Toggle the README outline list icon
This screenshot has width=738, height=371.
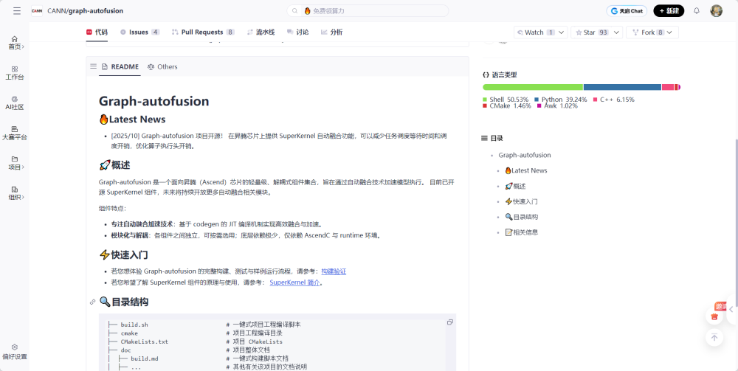93,66
